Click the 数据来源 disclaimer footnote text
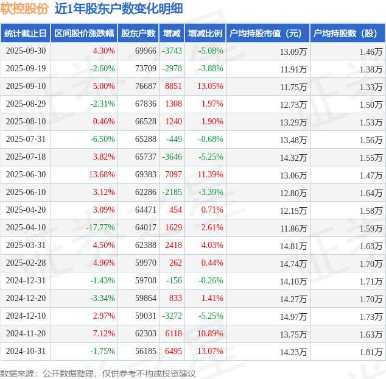The image size is (386, 379). click(x=97, y=373)
